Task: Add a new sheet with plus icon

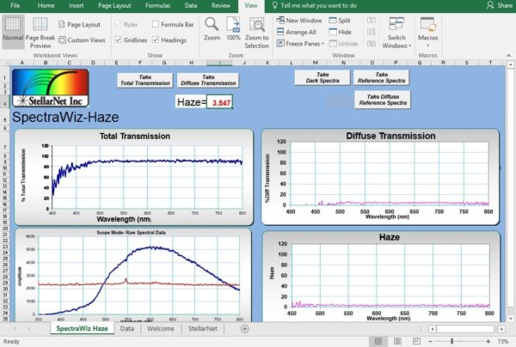Action: pos(244,329)
